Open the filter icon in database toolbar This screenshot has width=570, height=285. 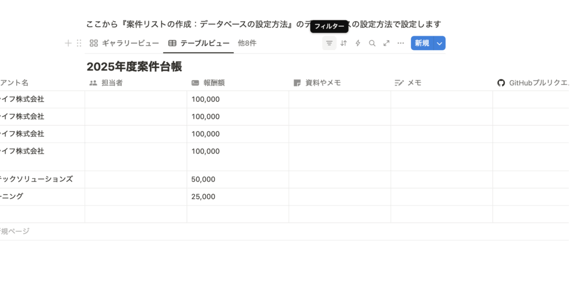[329, 43]
